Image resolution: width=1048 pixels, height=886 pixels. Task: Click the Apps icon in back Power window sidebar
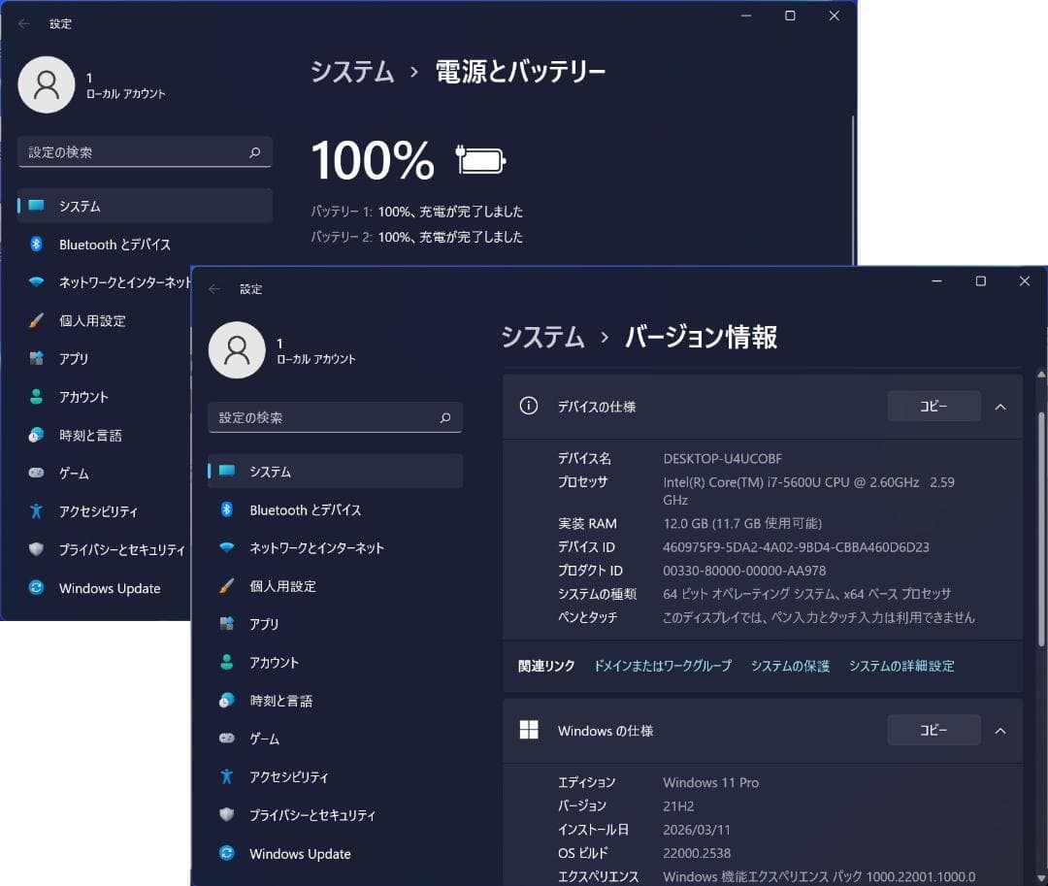(36, 358)
